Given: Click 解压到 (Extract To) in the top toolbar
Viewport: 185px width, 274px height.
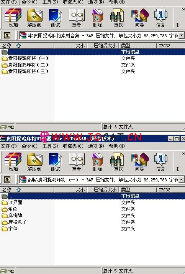Looking at the screenshot, I should pyautogui.click(x=34, y=18).
